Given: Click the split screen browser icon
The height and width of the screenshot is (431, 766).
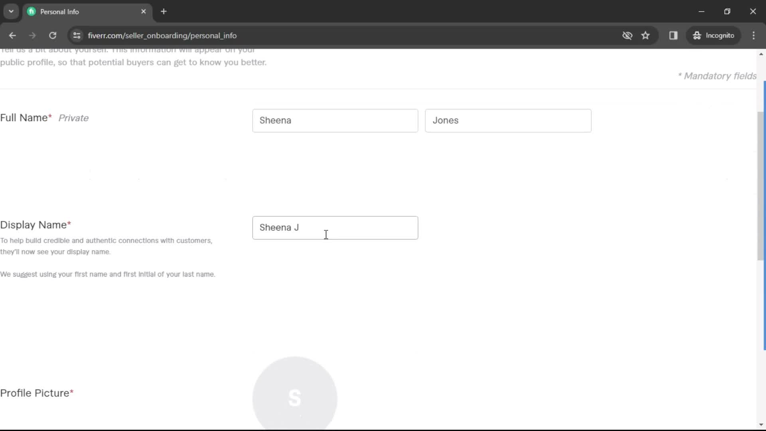Looking at the screenshot, I should point(674,35).
